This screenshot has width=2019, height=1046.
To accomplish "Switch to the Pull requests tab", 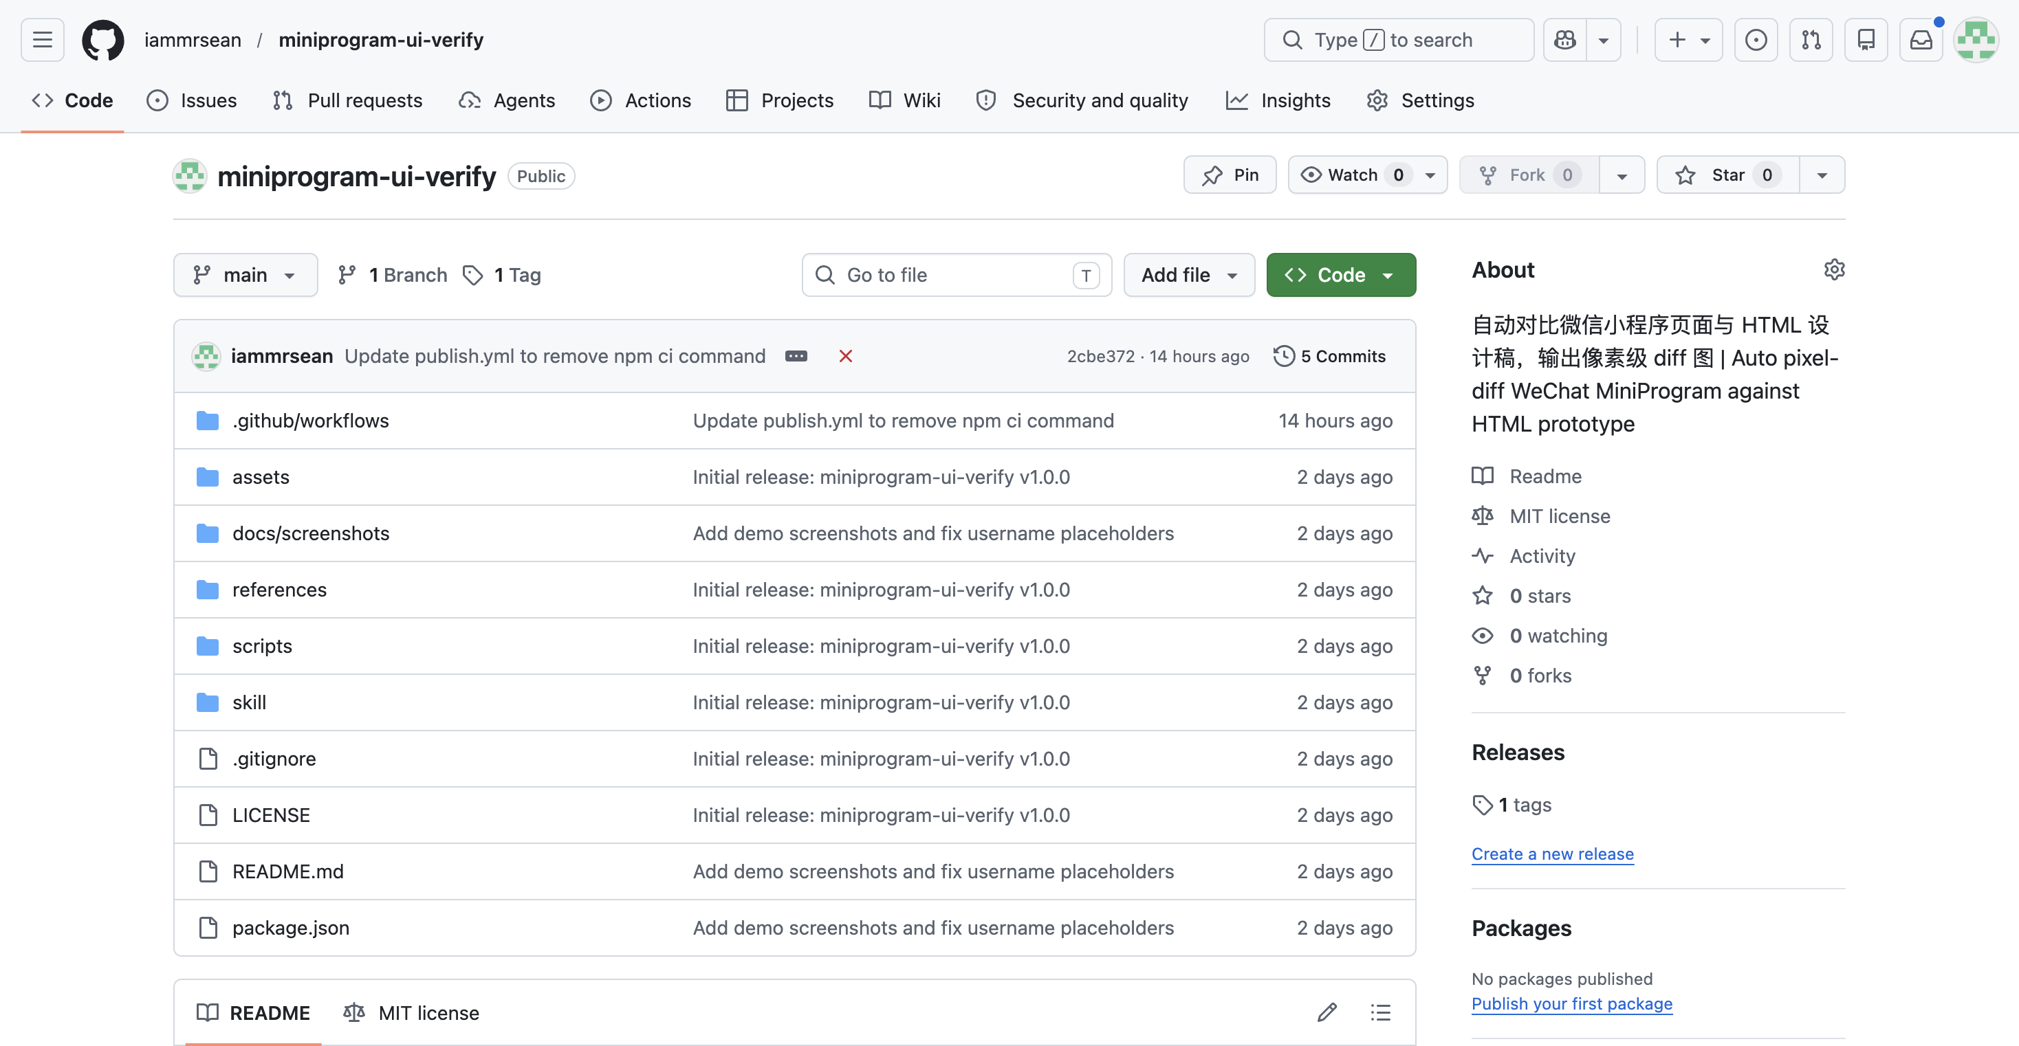I will pos(347,100).
